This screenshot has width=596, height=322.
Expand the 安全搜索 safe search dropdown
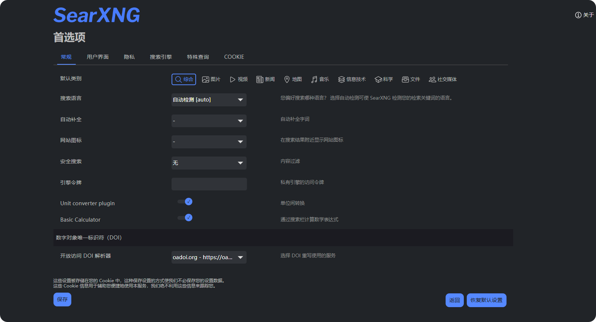209,163
